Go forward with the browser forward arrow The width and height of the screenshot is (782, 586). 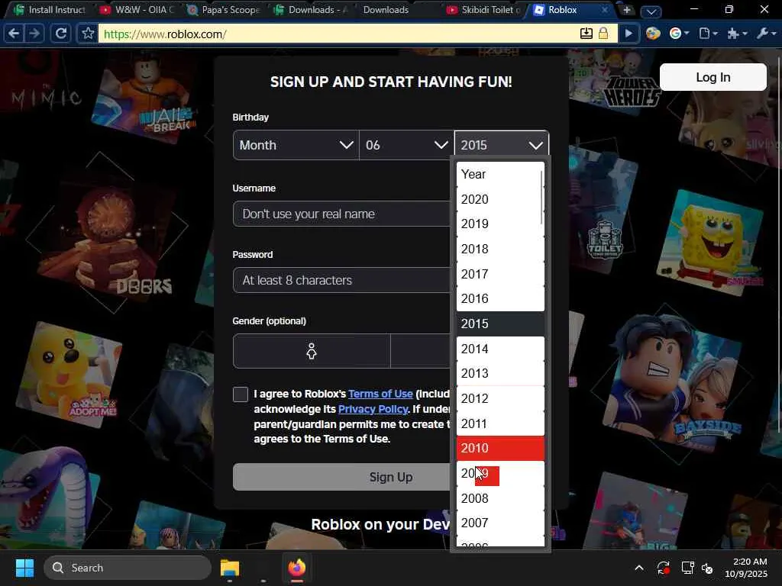coord(34,34)
